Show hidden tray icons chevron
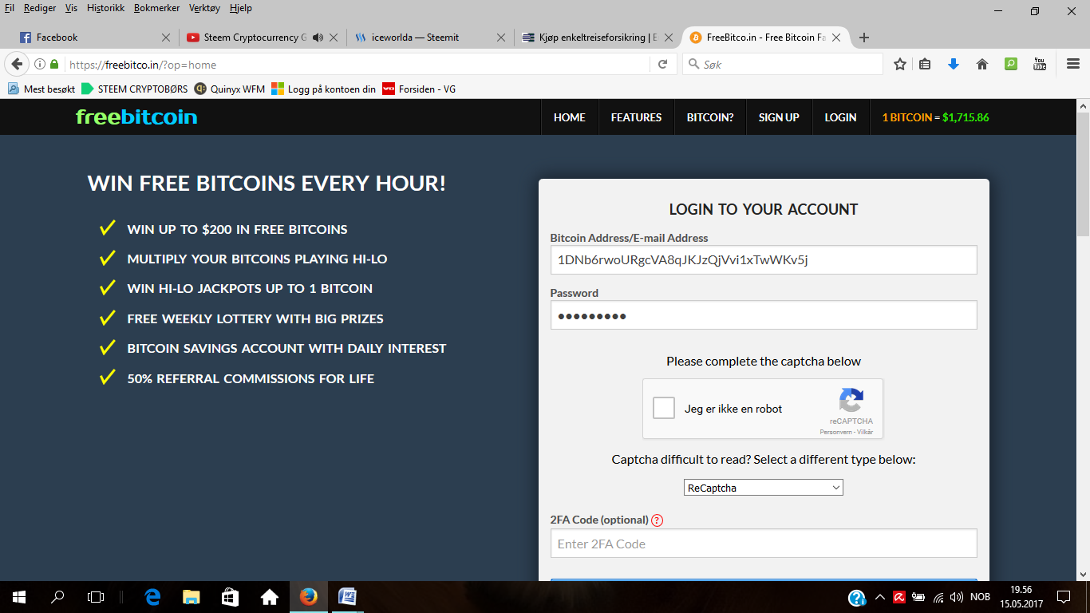Screen dimensions: 1090x613 (x=880, y=597)
